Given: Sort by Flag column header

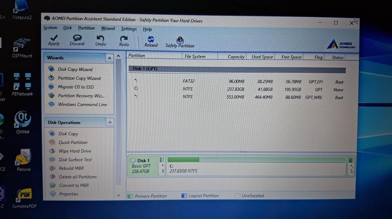Looking at the screenshot, I should click(314, 57).
